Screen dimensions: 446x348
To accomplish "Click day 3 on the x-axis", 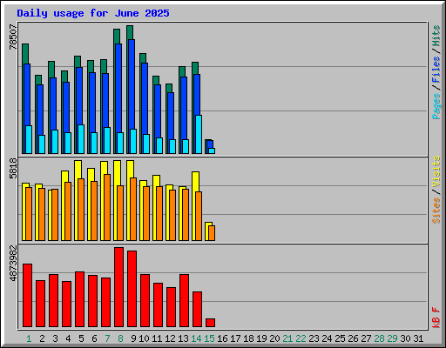I will tap(55, 338).
